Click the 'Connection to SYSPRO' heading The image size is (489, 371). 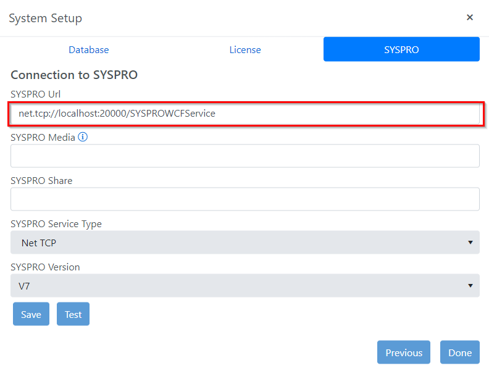tap(74, 75)
